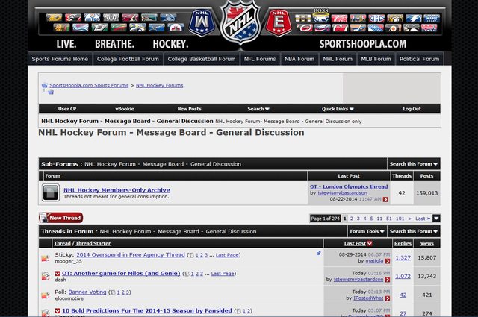The width and height of the screenshot is (478, 317).
Task: Expand the Quick Links dropdown
Action: pyautogui.click(x=338, y=109)
